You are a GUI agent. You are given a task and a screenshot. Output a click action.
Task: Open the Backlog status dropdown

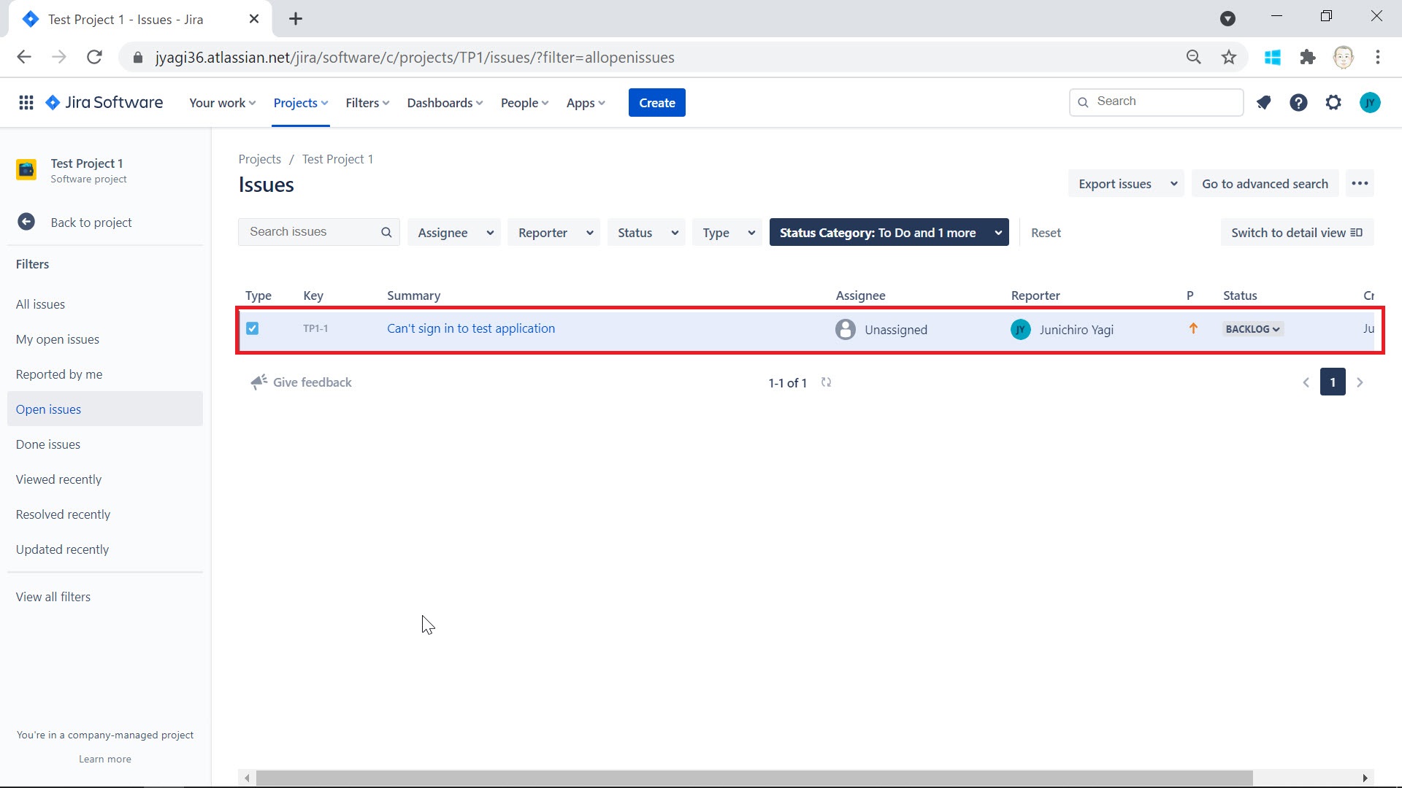coord(1252,328)
